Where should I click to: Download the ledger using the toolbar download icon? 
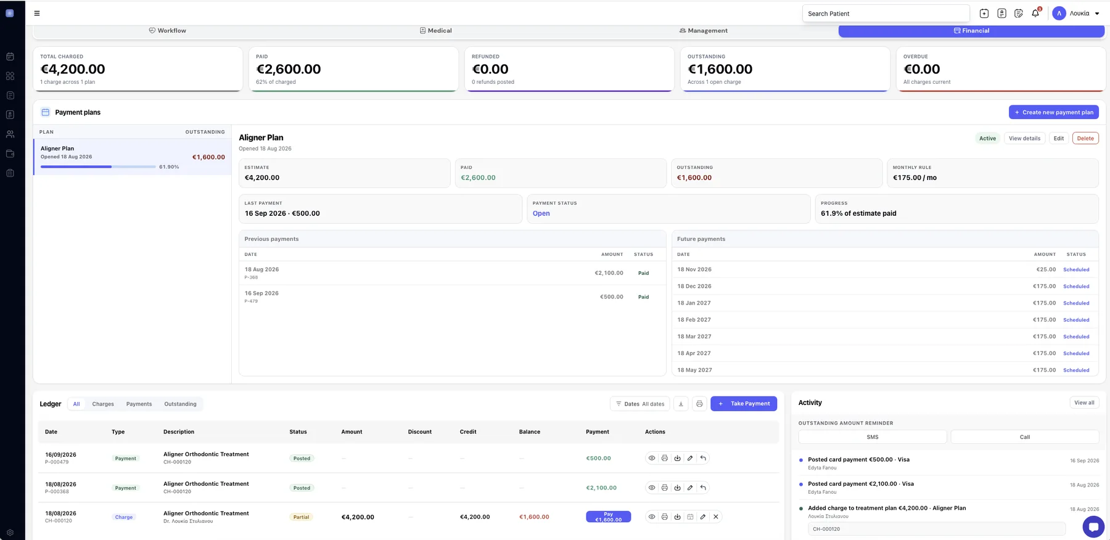point(681,404)
